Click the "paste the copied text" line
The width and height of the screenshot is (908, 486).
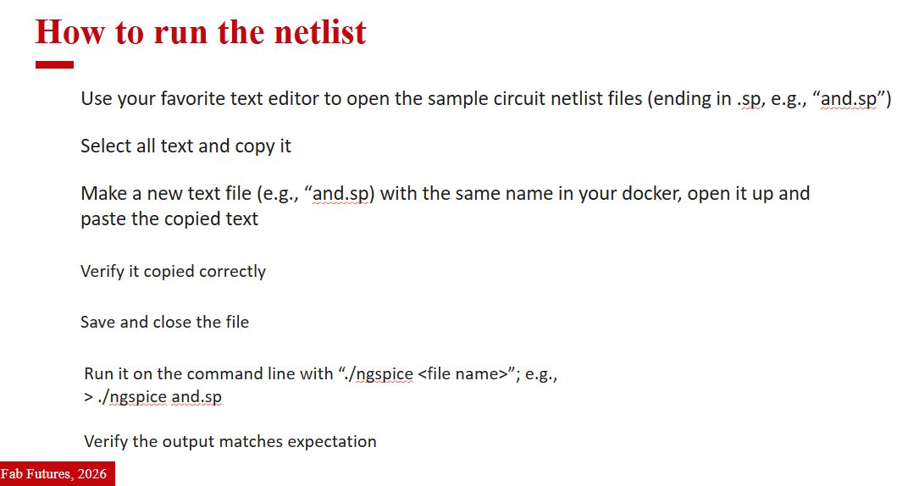click(x=169, y=218)
